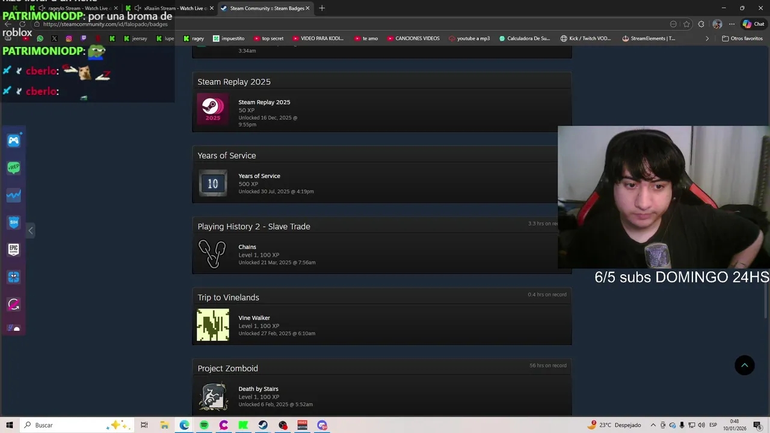Open Project Zomboid badge header
The image size is (770, 433).
coord(382,368)
